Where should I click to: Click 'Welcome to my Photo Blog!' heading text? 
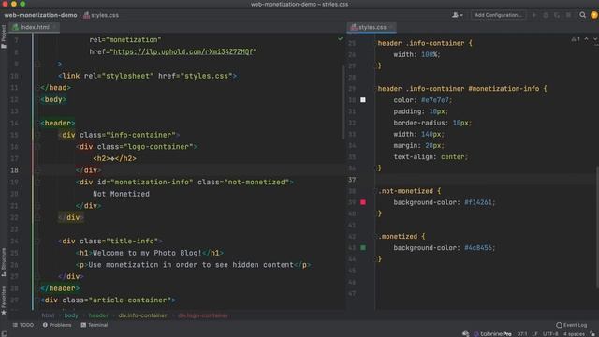147,253
